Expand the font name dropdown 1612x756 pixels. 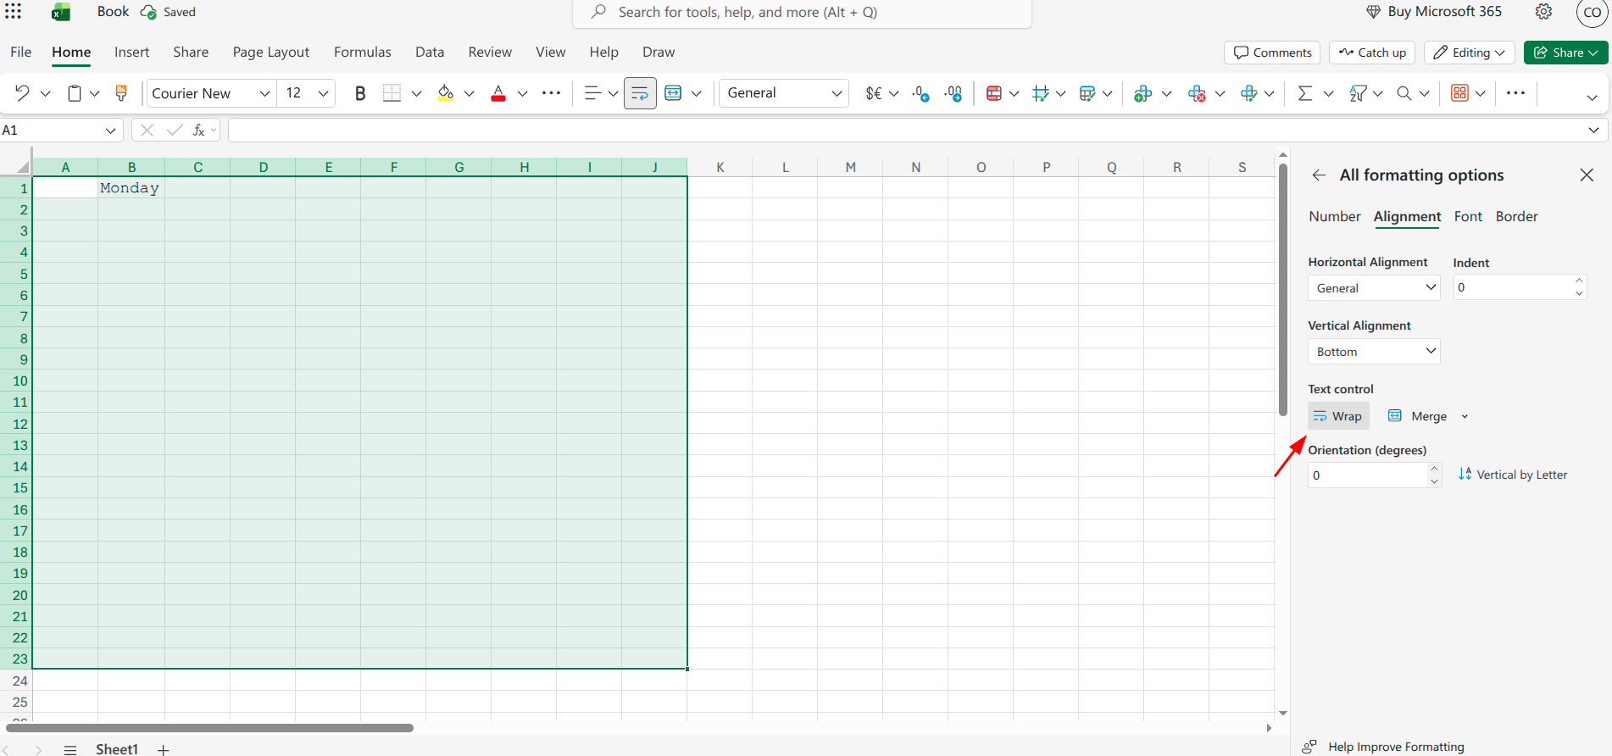pyautogui.click(x=264, y=93)
